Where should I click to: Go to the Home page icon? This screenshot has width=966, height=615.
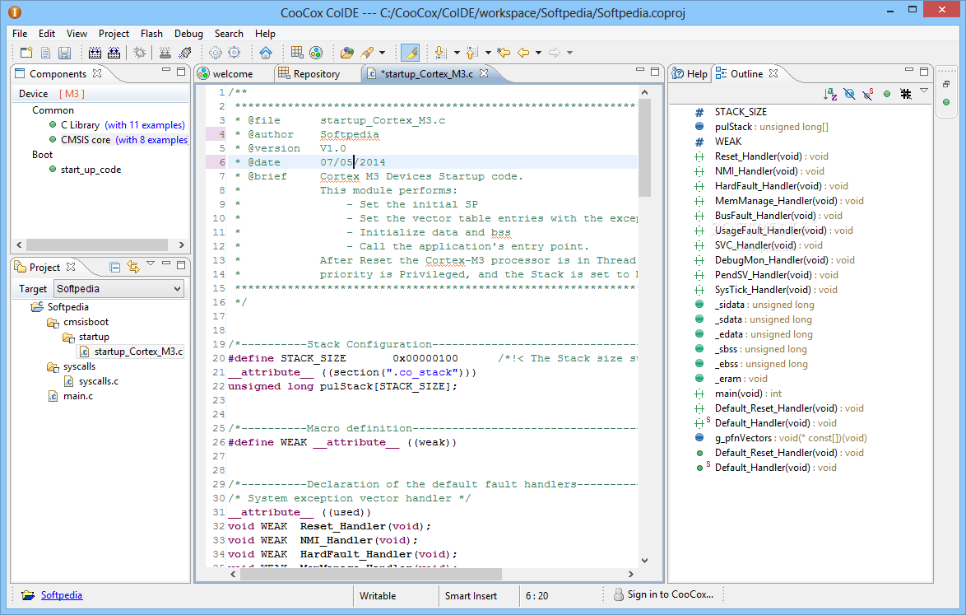(x=266, y=53)
